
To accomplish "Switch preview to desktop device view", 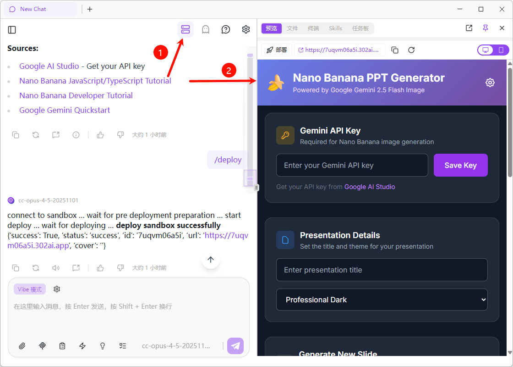I will click(x=486, y=50).
